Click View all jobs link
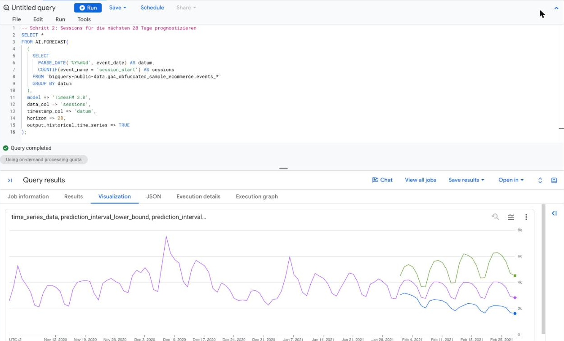This screenshot has height=341, width=564. coord(421,180)
